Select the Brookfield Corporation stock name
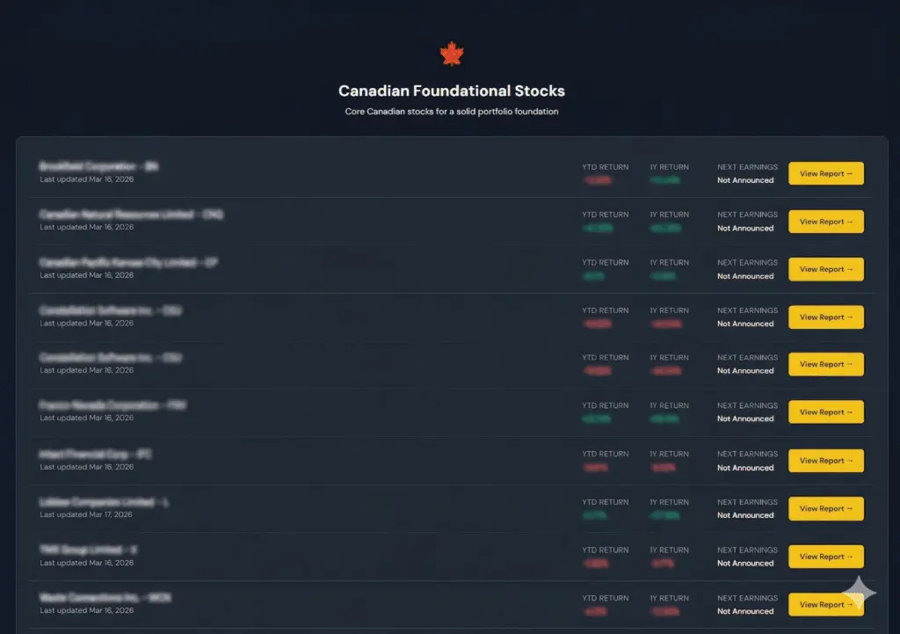 [x=98, y=167]
